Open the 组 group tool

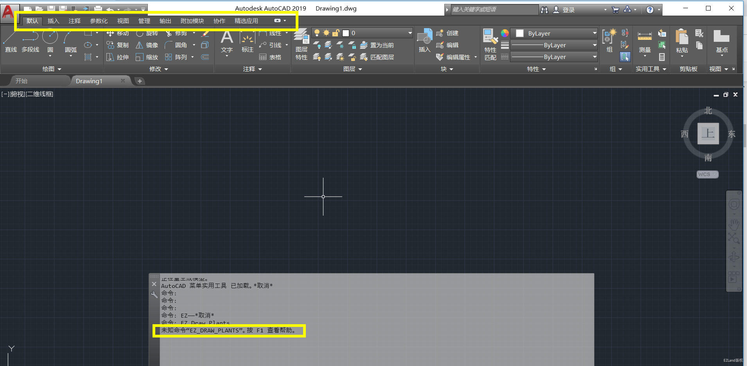coord(609,40)
